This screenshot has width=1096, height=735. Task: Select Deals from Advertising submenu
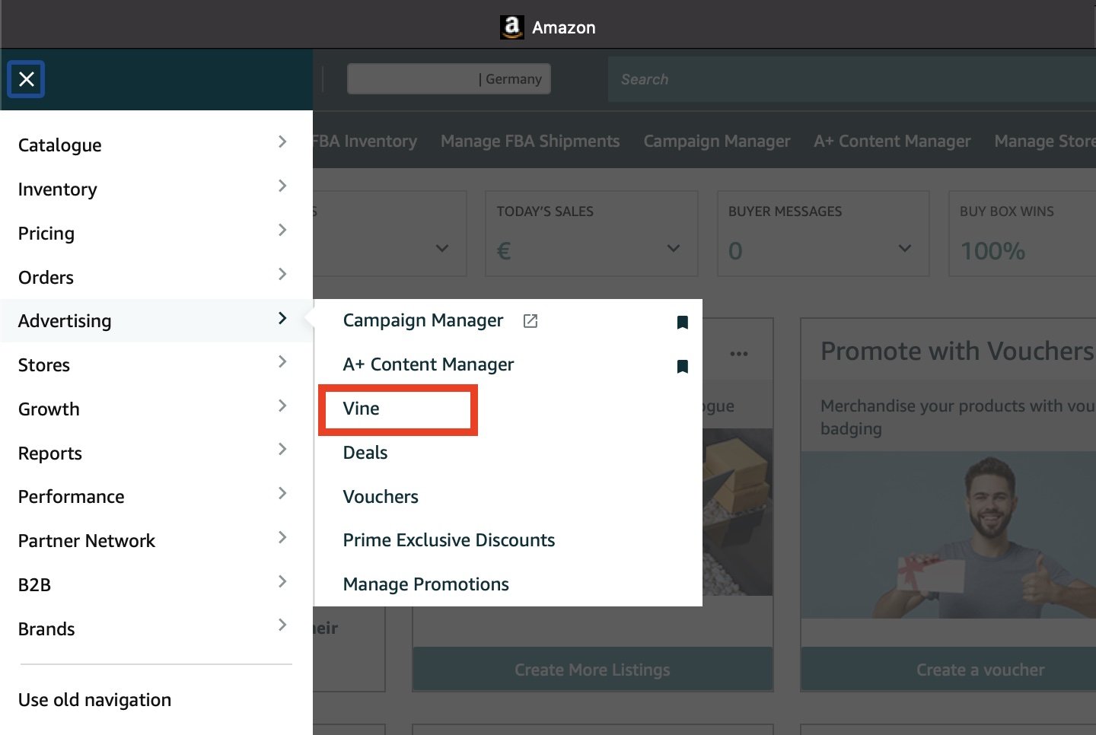click(x=365, y=453)
